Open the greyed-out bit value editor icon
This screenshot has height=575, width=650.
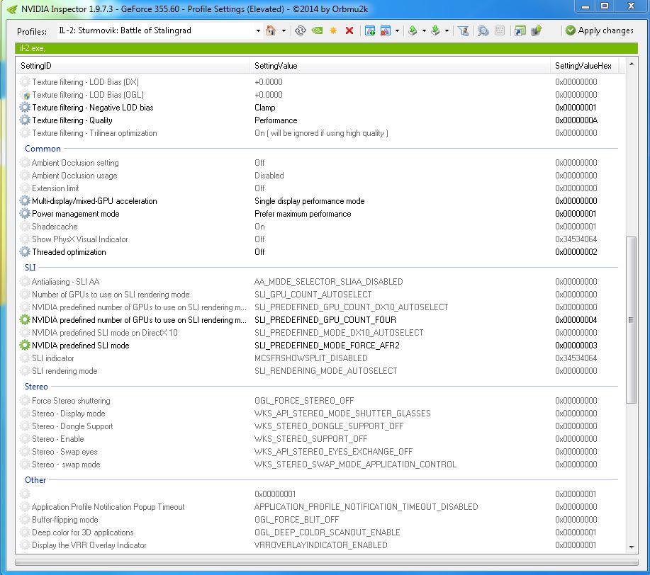point(500,30)
